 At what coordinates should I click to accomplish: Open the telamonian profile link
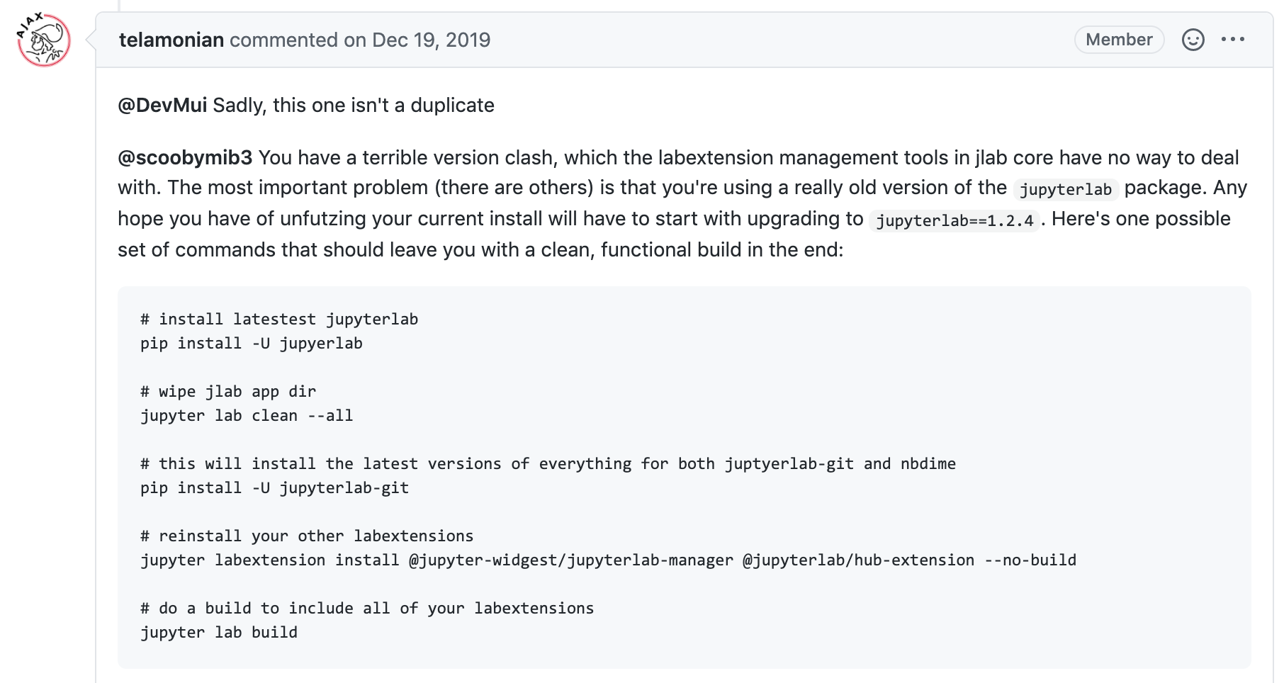[x=171, y=40]
